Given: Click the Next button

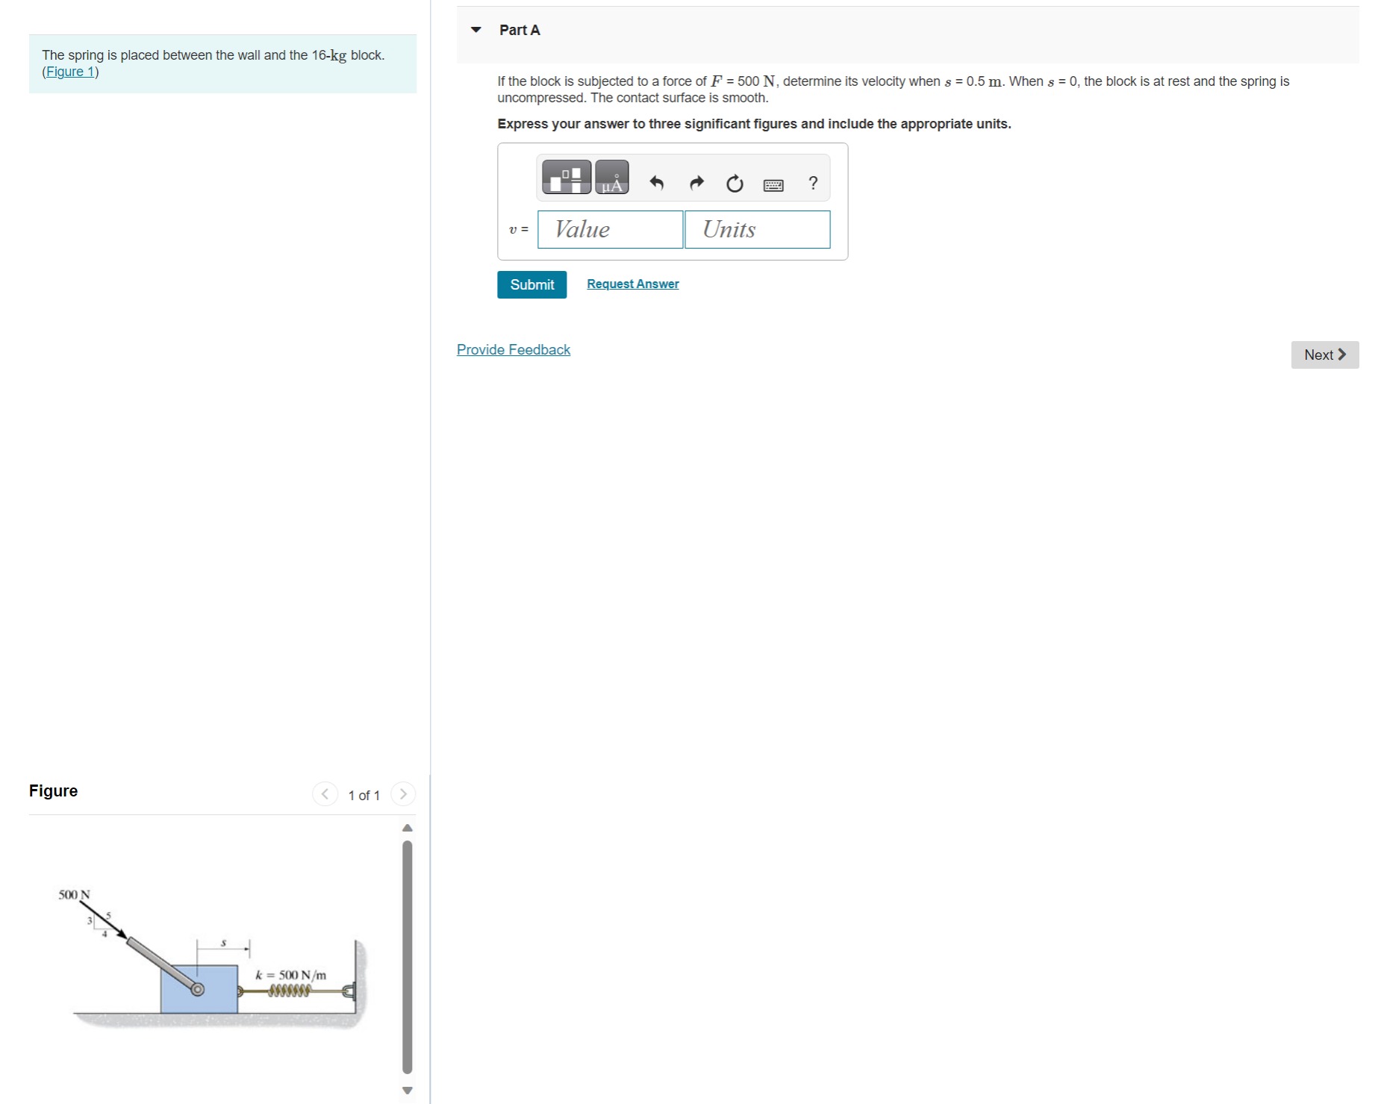Looking at the screenshot, I should [x=1324, y=355].
